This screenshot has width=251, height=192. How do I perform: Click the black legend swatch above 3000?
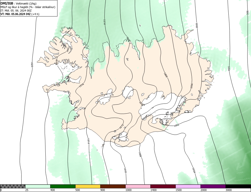point(238,186)
